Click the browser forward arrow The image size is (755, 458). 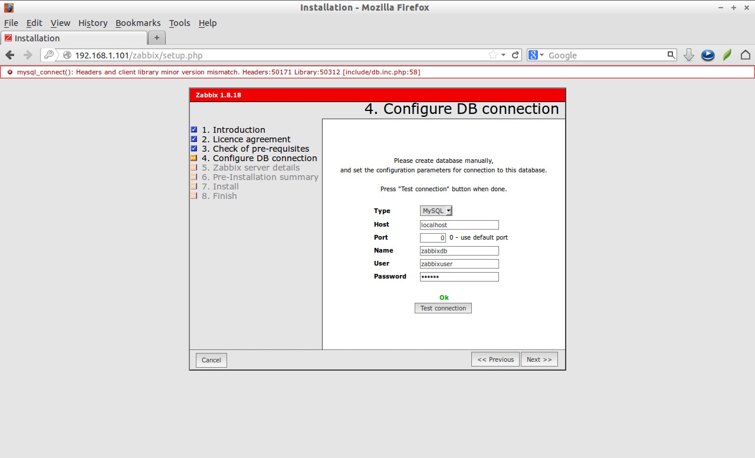click(x=28, y=55)
